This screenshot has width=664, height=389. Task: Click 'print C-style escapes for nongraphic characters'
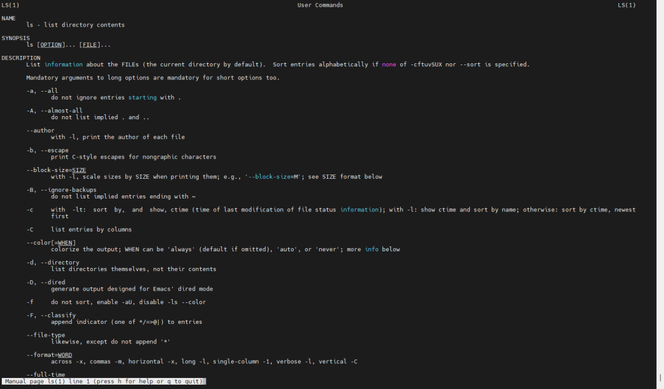click(133, 157)
